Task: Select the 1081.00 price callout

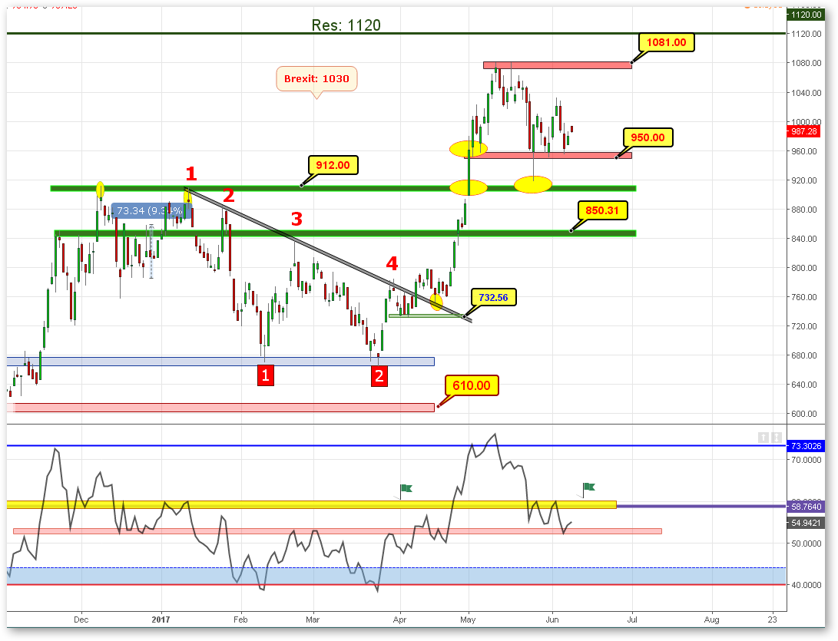Action: (667, 43)
